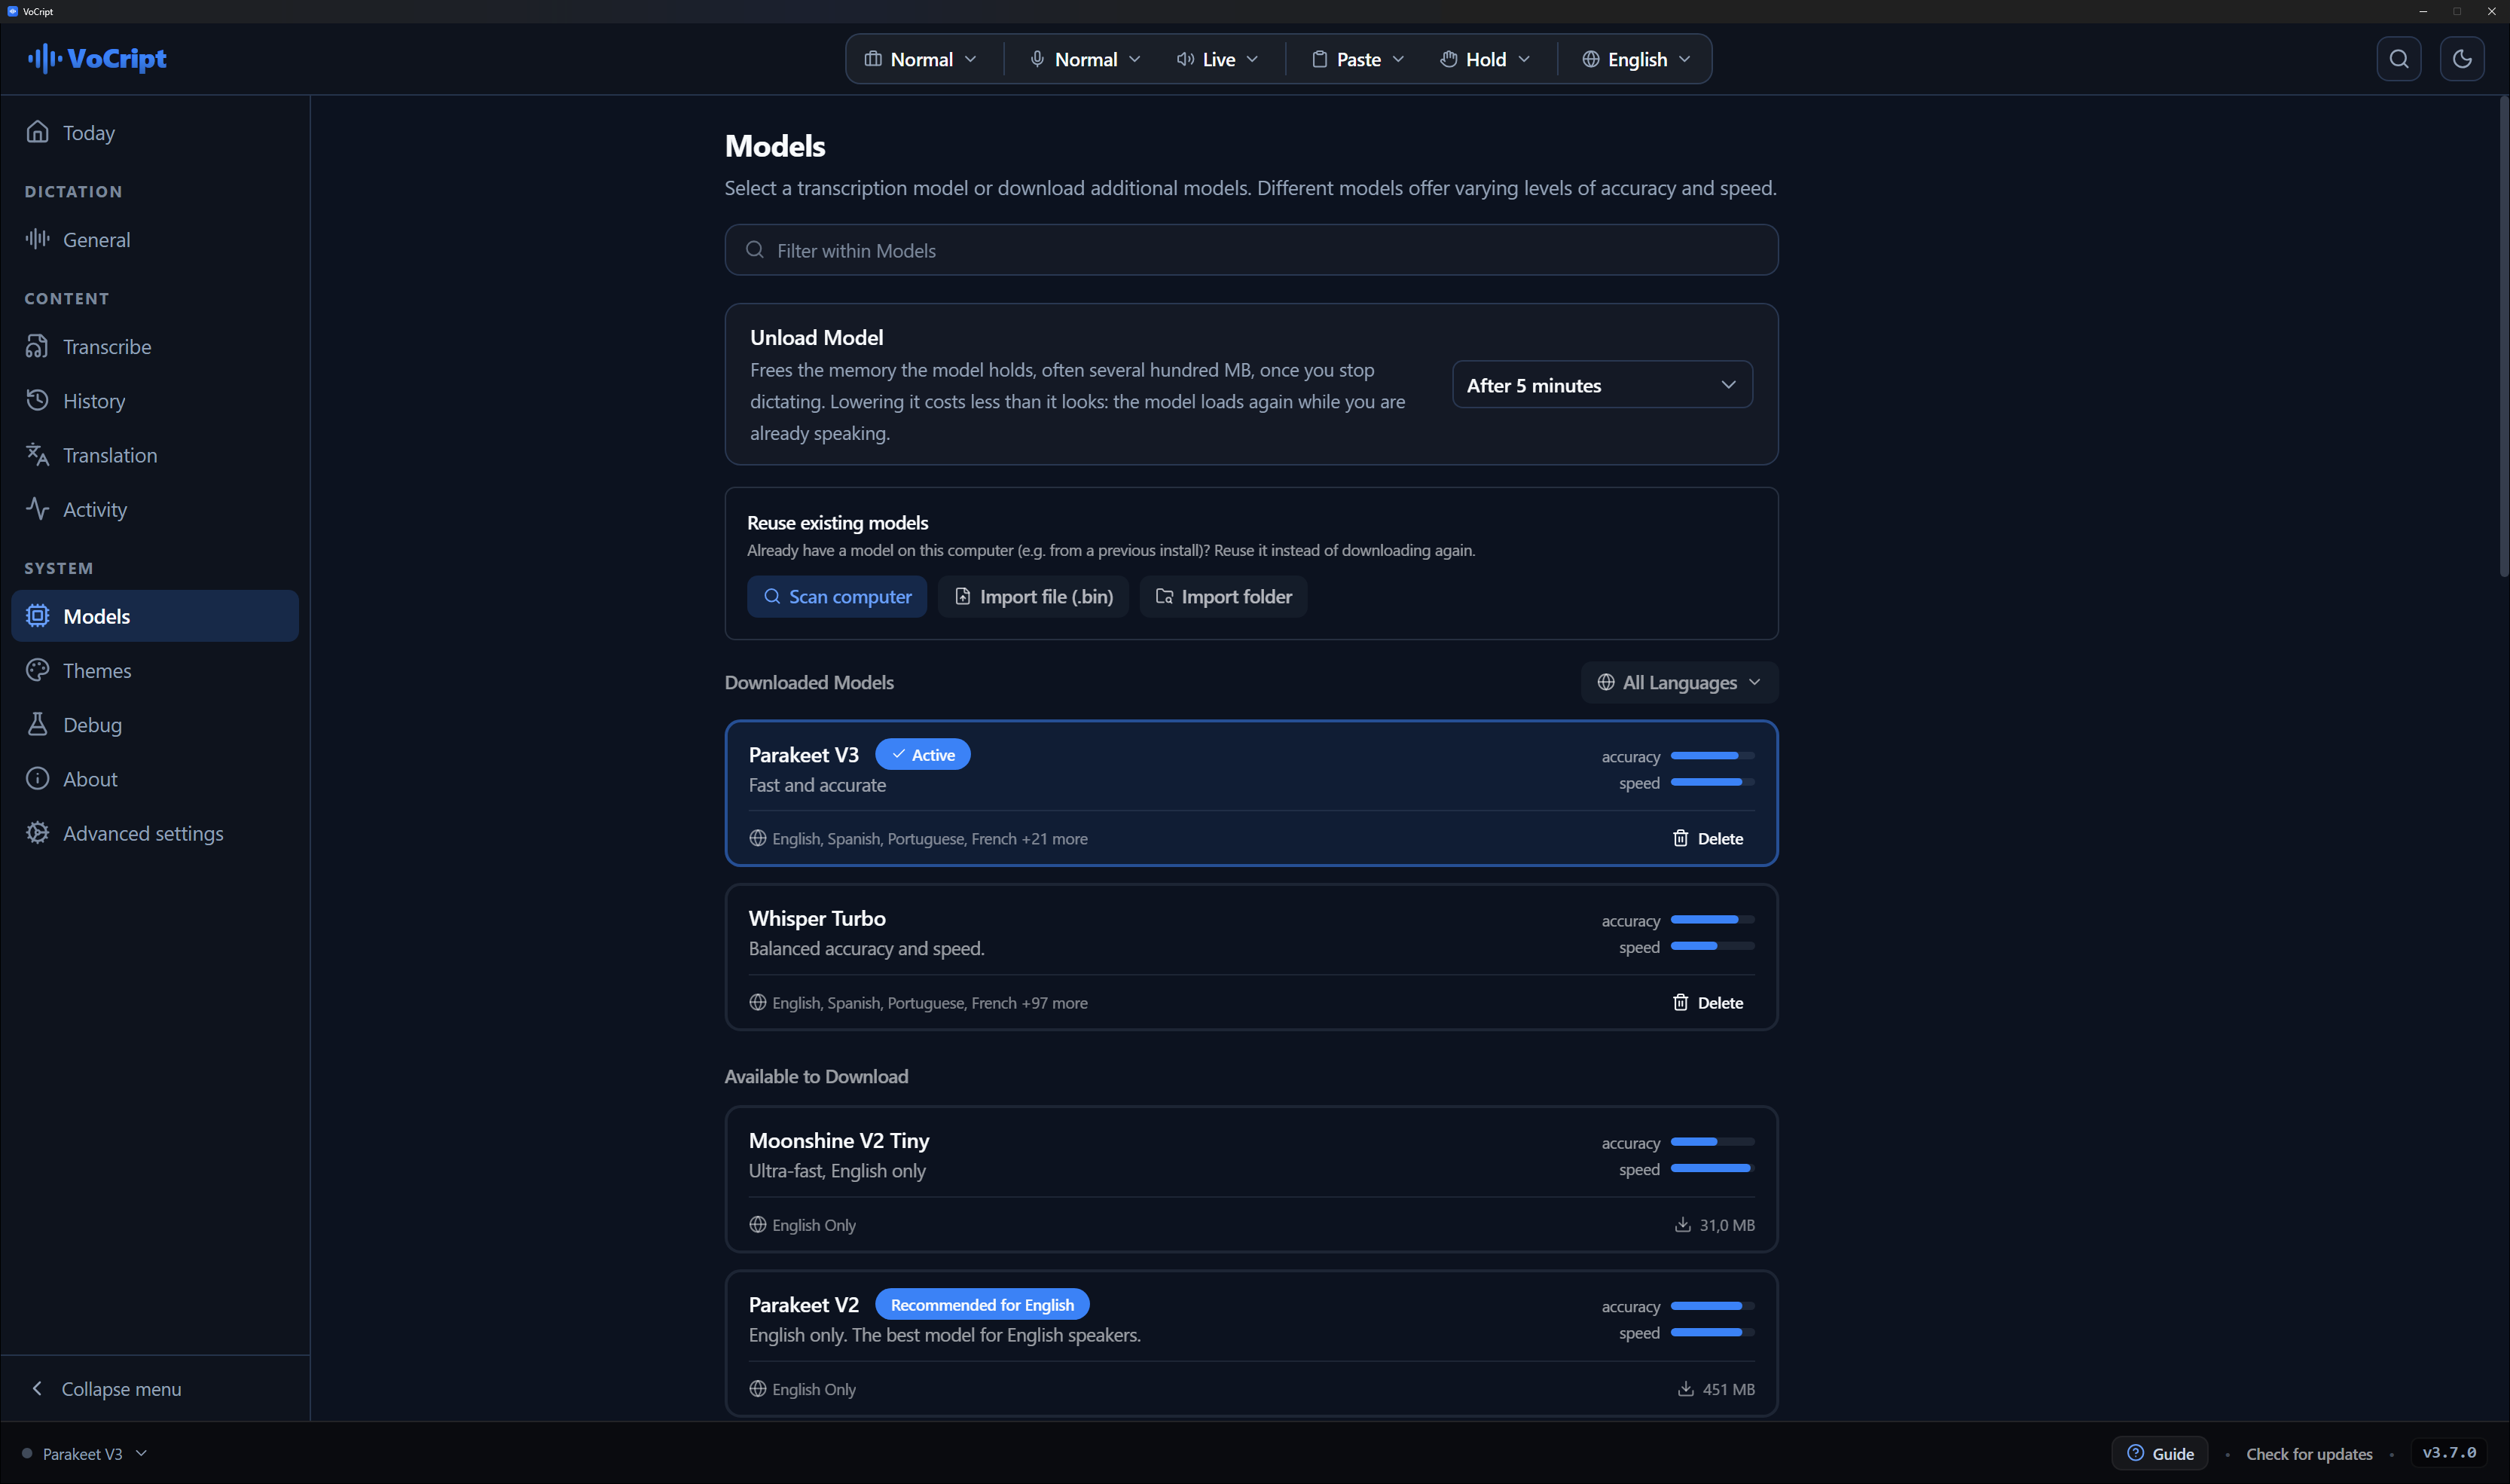Viewport: 2510px width, 1484px height.
Task: Click magnifier icon in models filter
Action: click(x=755, y=250)
